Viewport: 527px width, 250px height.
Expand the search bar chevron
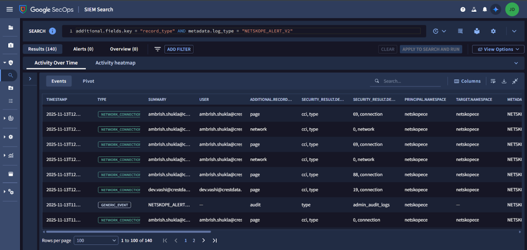point(514,31)
